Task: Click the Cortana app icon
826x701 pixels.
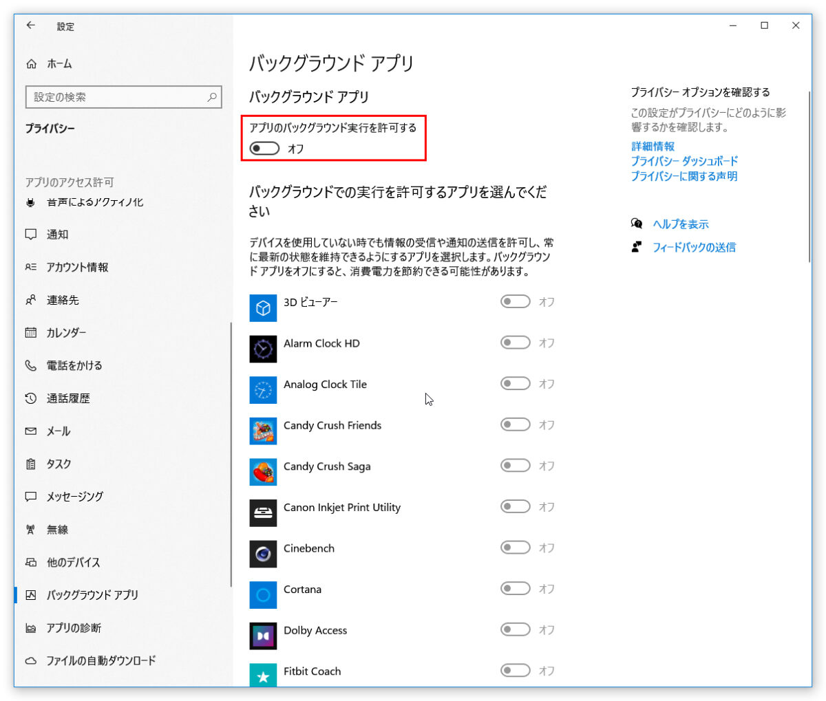Action: [263, 595]
